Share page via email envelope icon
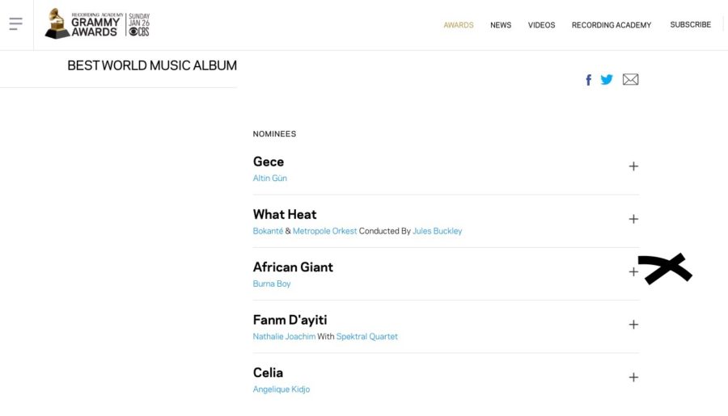 click(630, 80)
